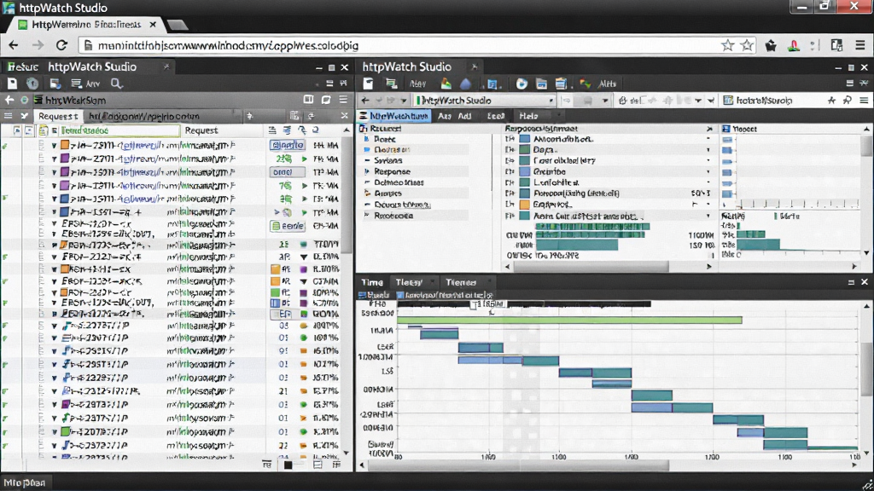Click the blue circular icon in right toolbar
The width and height of the screenshot is (874, 491).
point(521,84)
